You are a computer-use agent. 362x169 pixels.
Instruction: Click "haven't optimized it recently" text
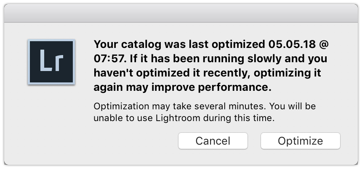[x=164, y=73]
